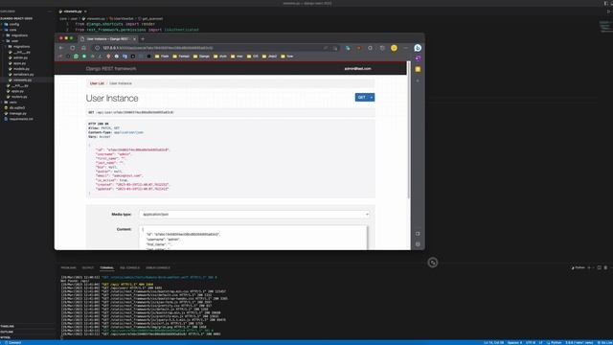The height and width of the screenshot is (345, 613).
Task: Open admin.py in the explorer
Action: coord(20,57)
